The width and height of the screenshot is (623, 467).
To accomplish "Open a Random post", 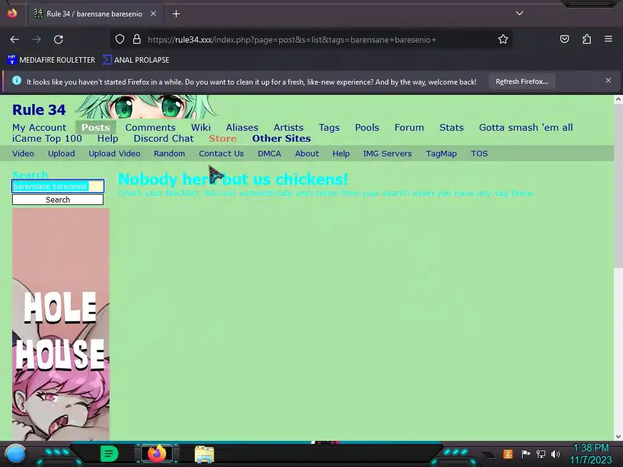I will (x=169, y=154).
